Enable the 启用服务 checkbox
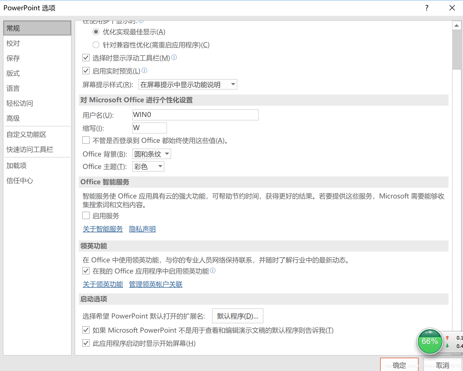The image size is (463, 371). (86, 215)
